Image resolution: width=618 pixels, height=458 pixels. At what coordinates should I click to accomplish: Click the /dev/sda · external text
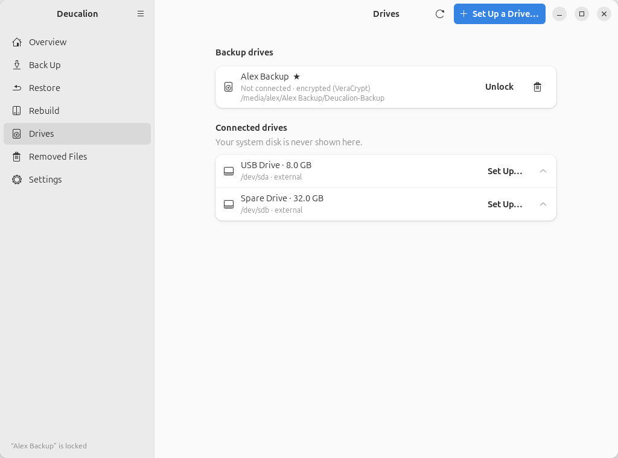(271, 177)
